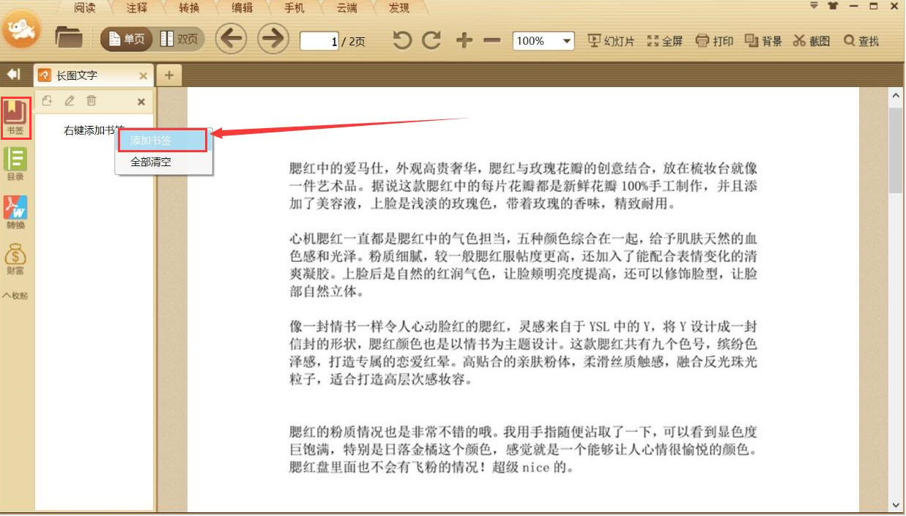906x516 pixels.
Task: Switch to single page view 单页
Action: [126, 39]
